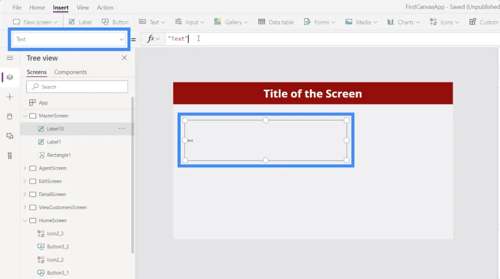Open the Advanced tools sidebar icon
The width and height of the screenshot is (500, 279).
(x=10, y=156)
